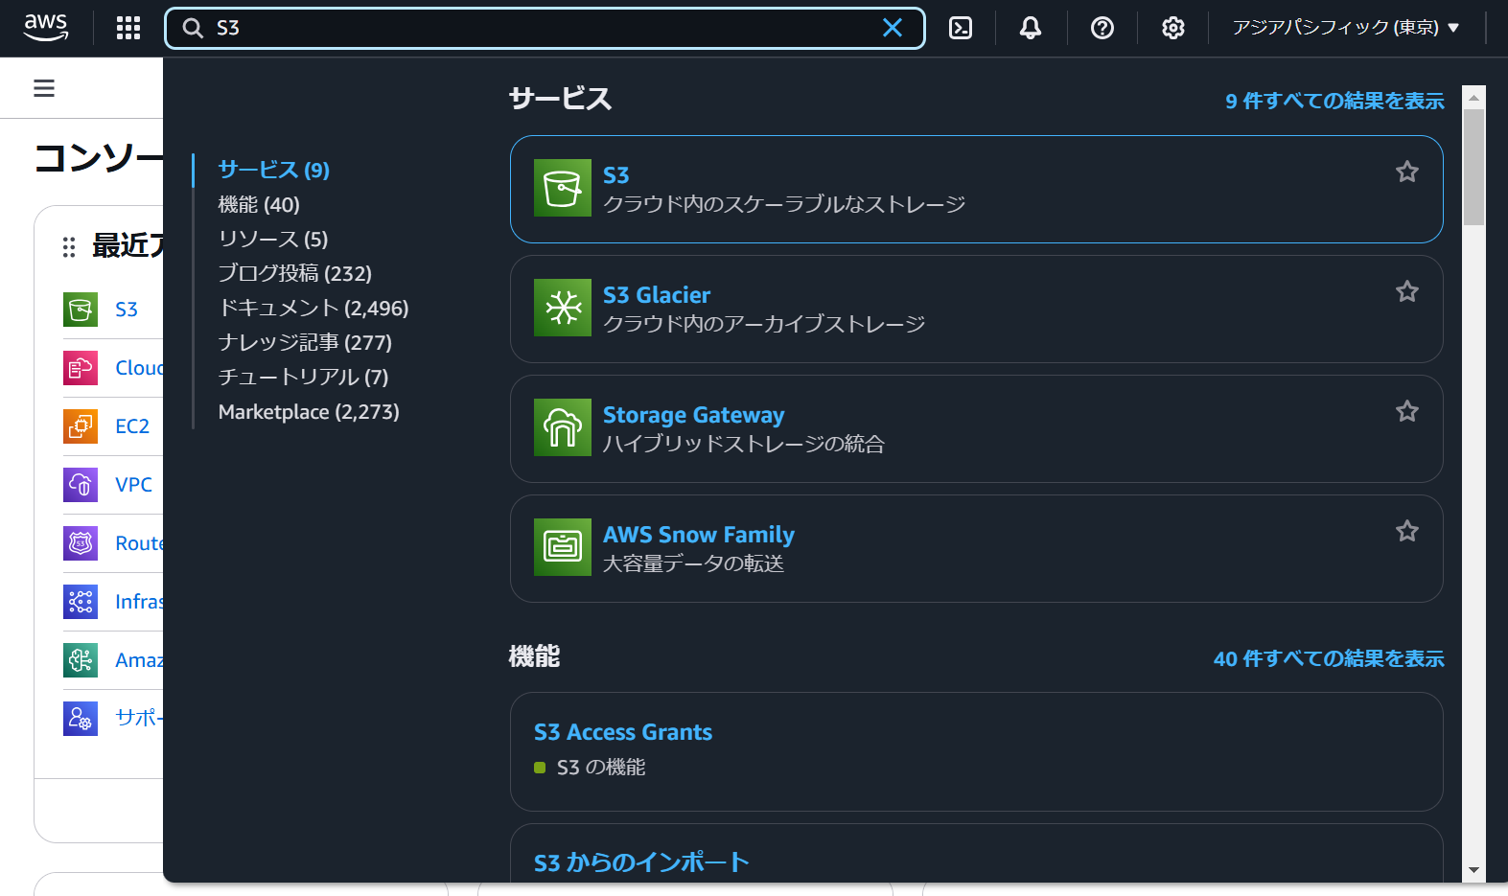Screen dimensions: 1508x896
Task: Favorite the S3 service star
Action: (1407, 172)
